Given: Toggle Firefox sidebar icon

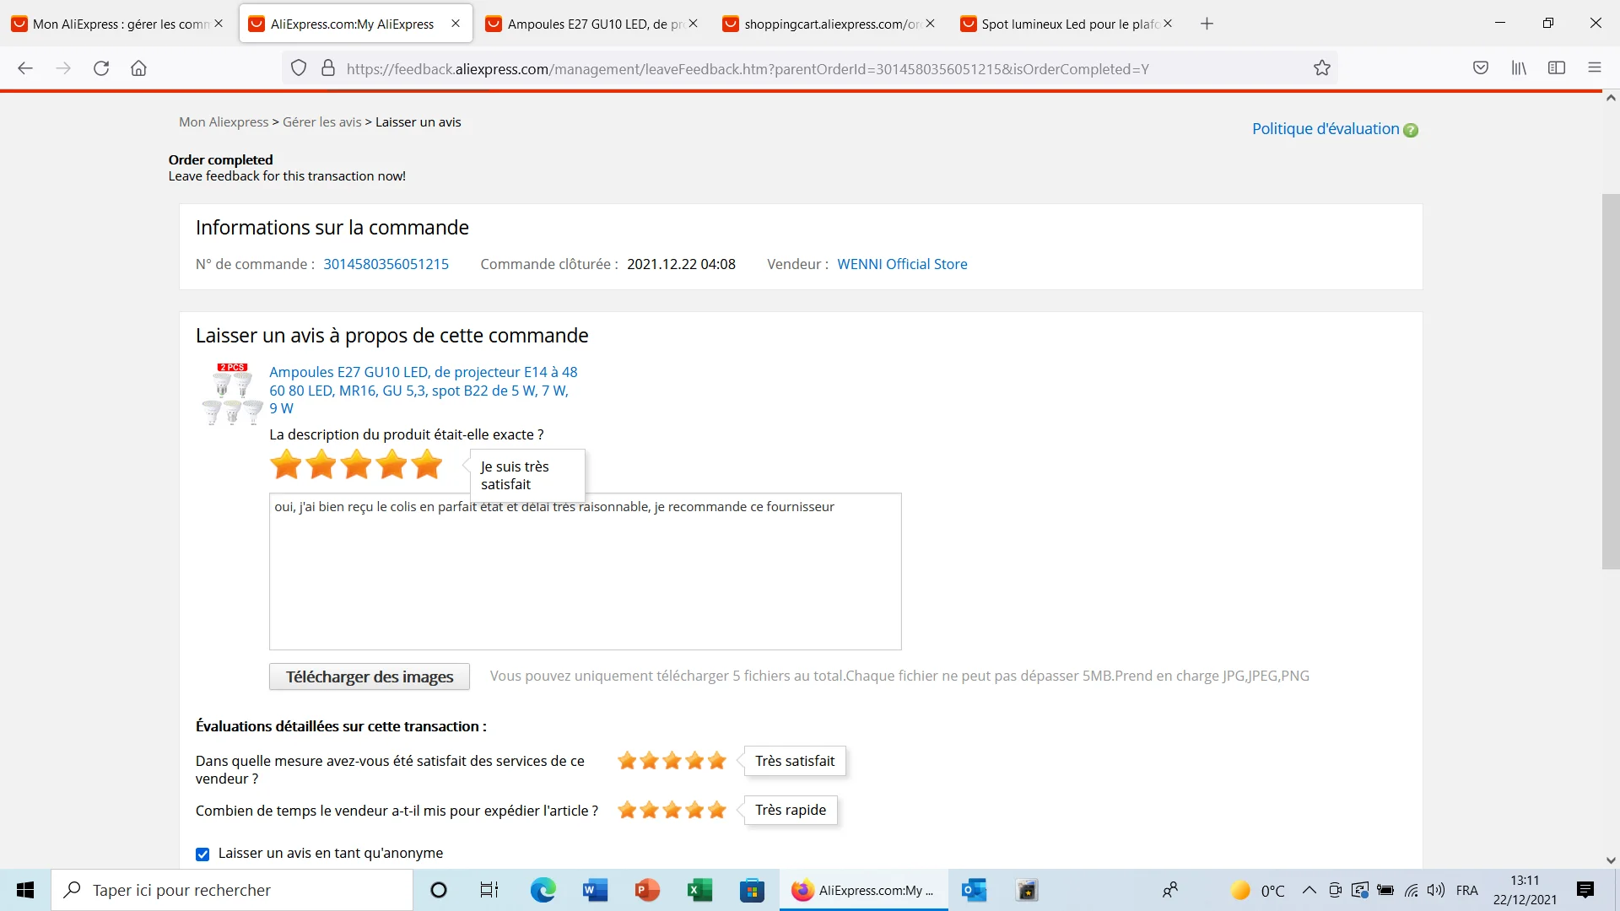Looking at the screenshot, I should tap(1557, 68).
